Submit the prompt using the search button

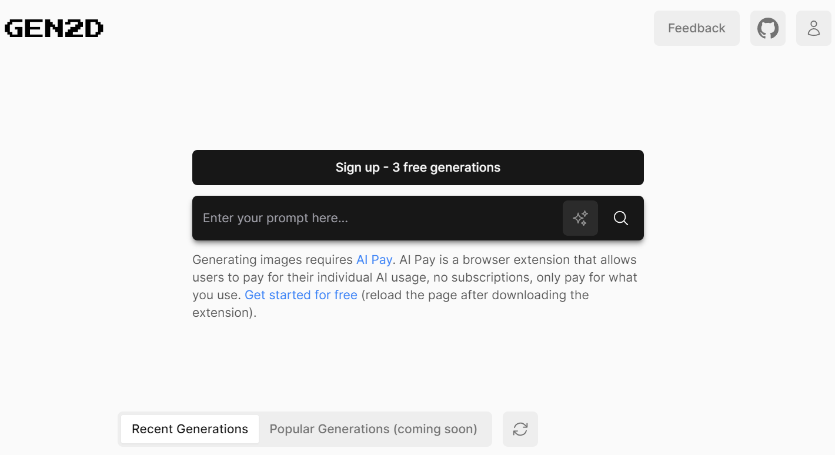621,218
